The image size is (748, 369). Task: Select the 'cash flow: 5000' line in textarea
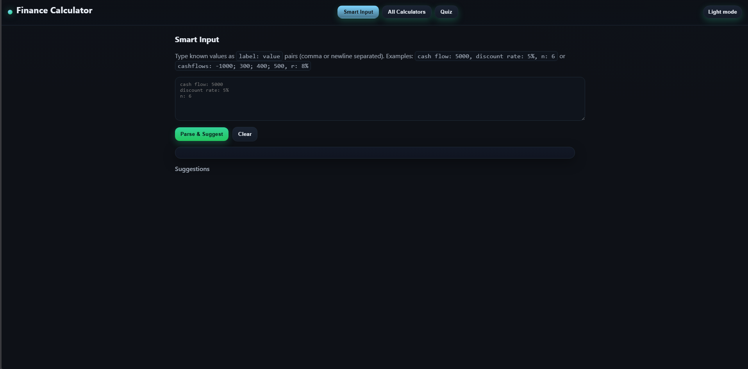point(201,84)
